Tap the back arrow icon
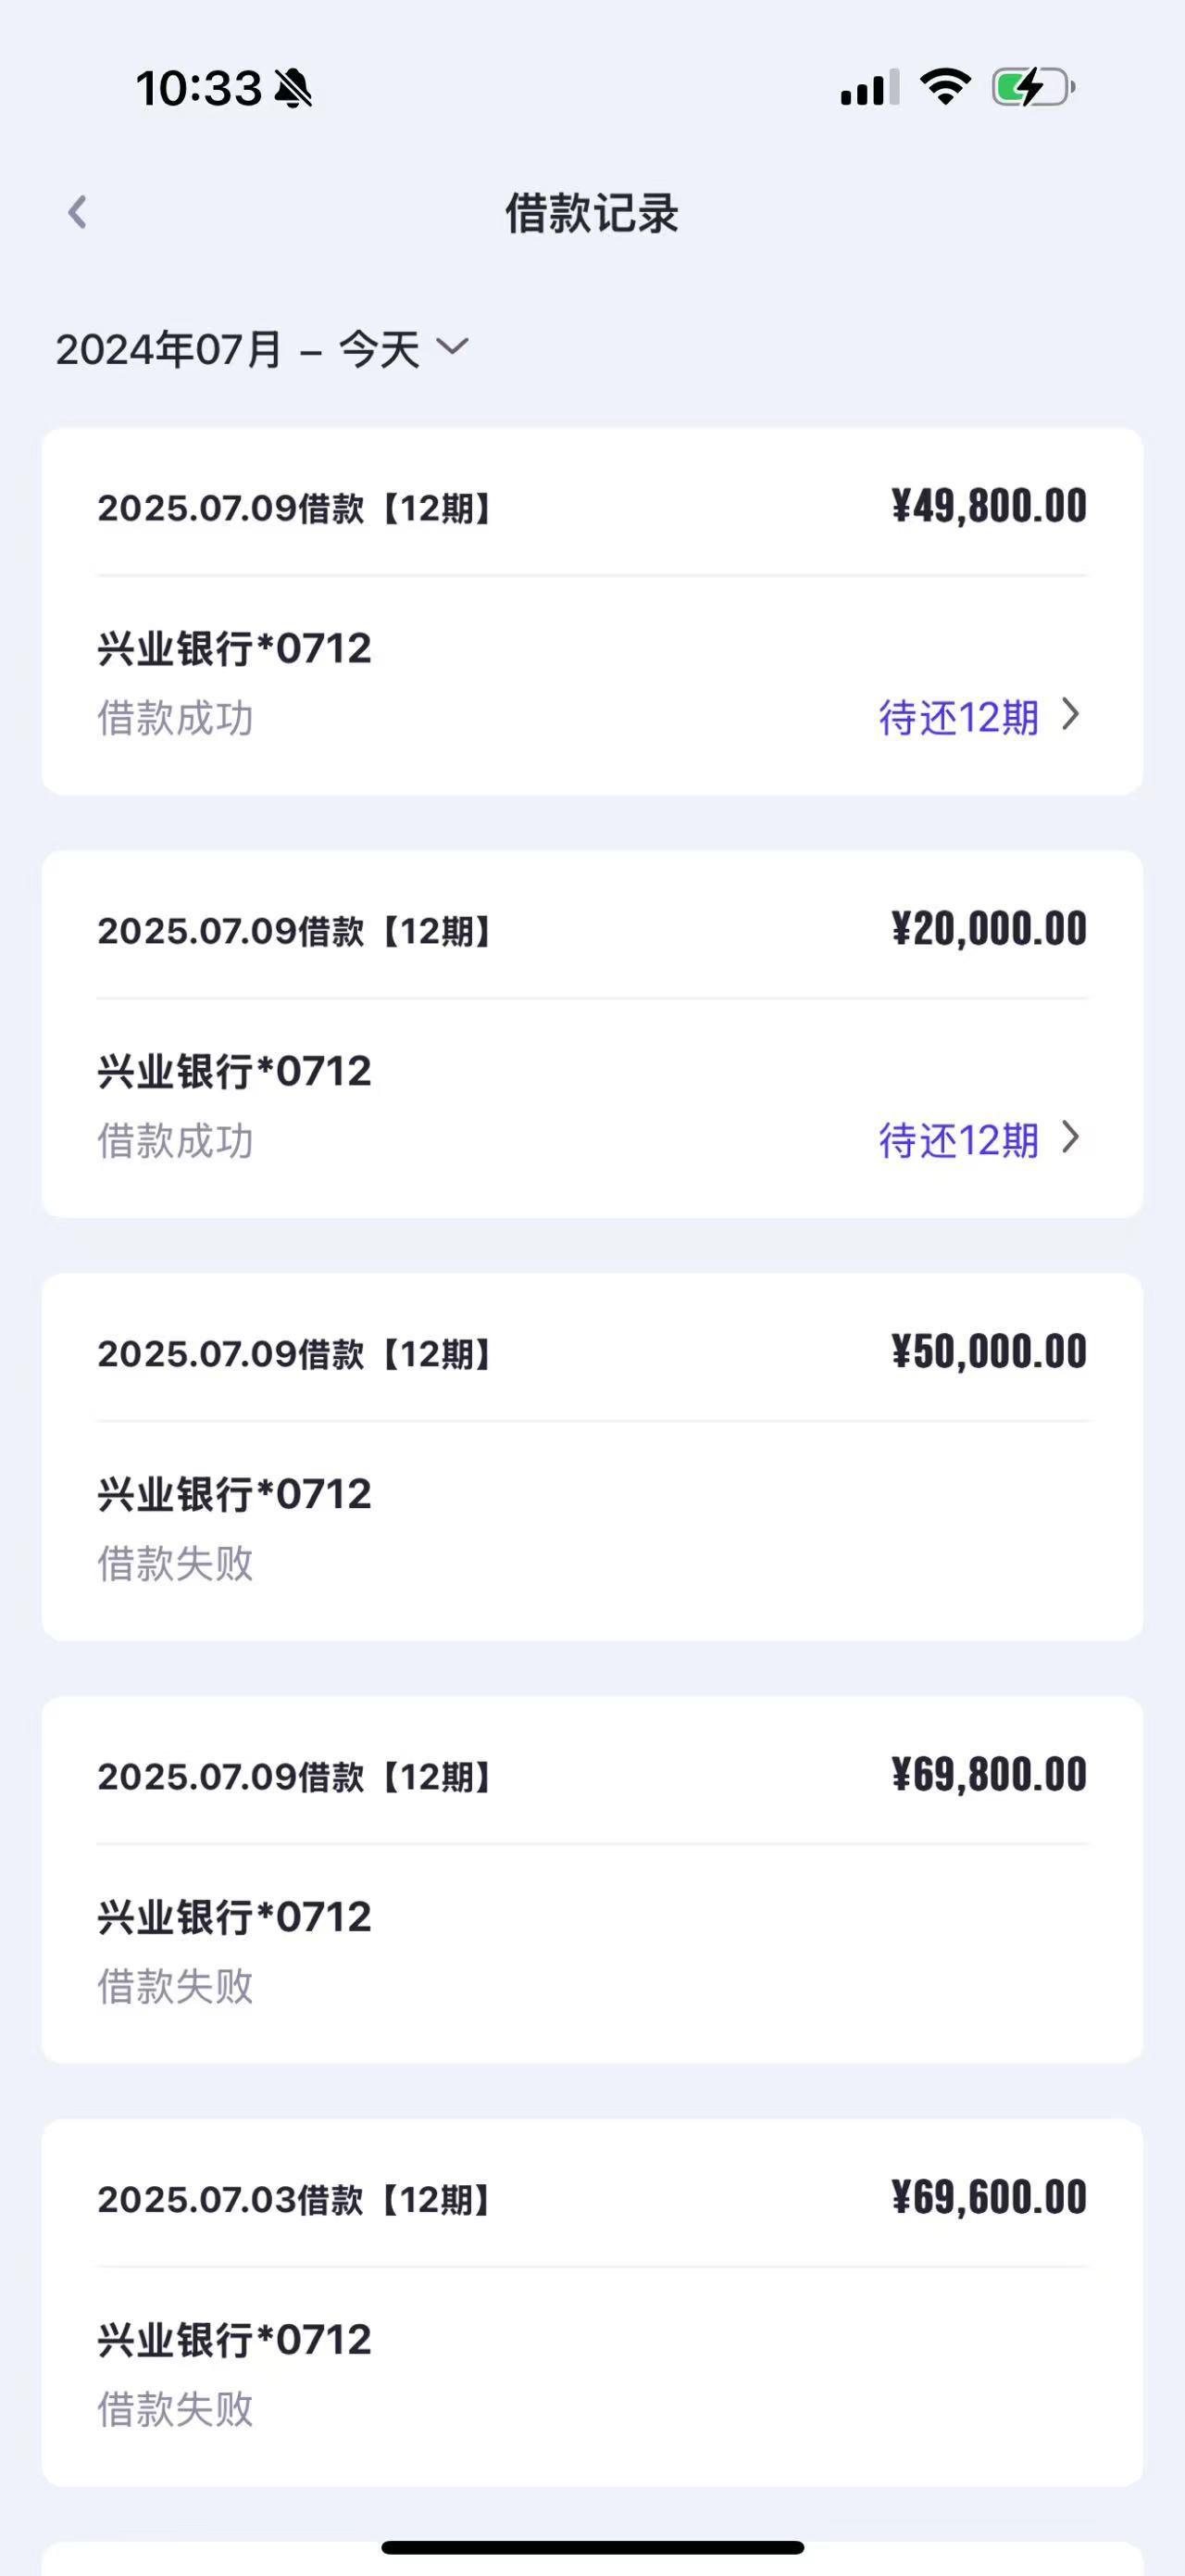The width and height of the screenshot is (1185, 2576). click(77, 212)
